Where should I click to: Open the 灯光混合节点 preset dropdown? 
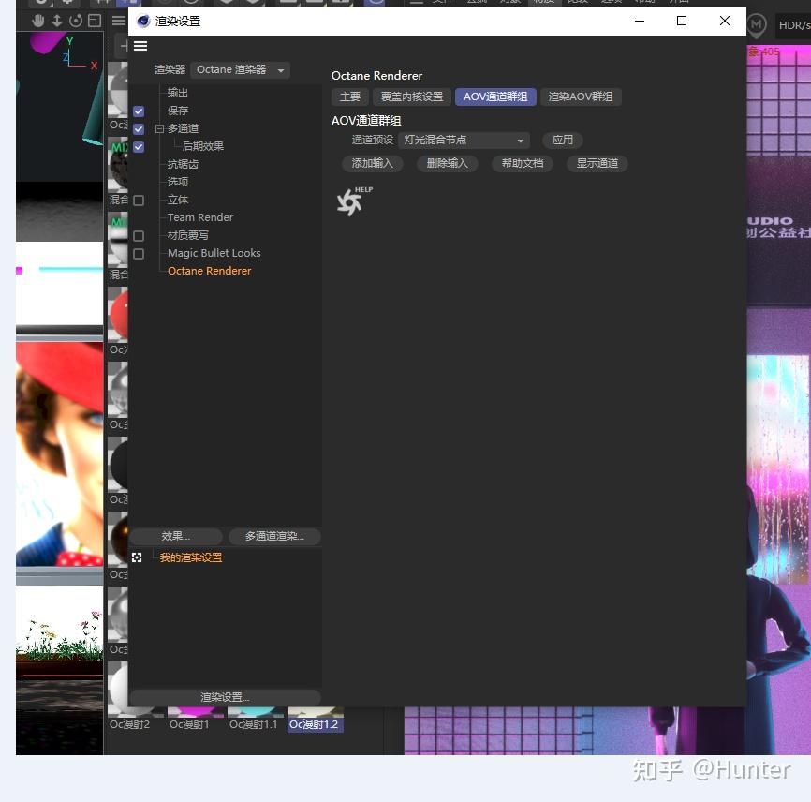pos(464,139)
